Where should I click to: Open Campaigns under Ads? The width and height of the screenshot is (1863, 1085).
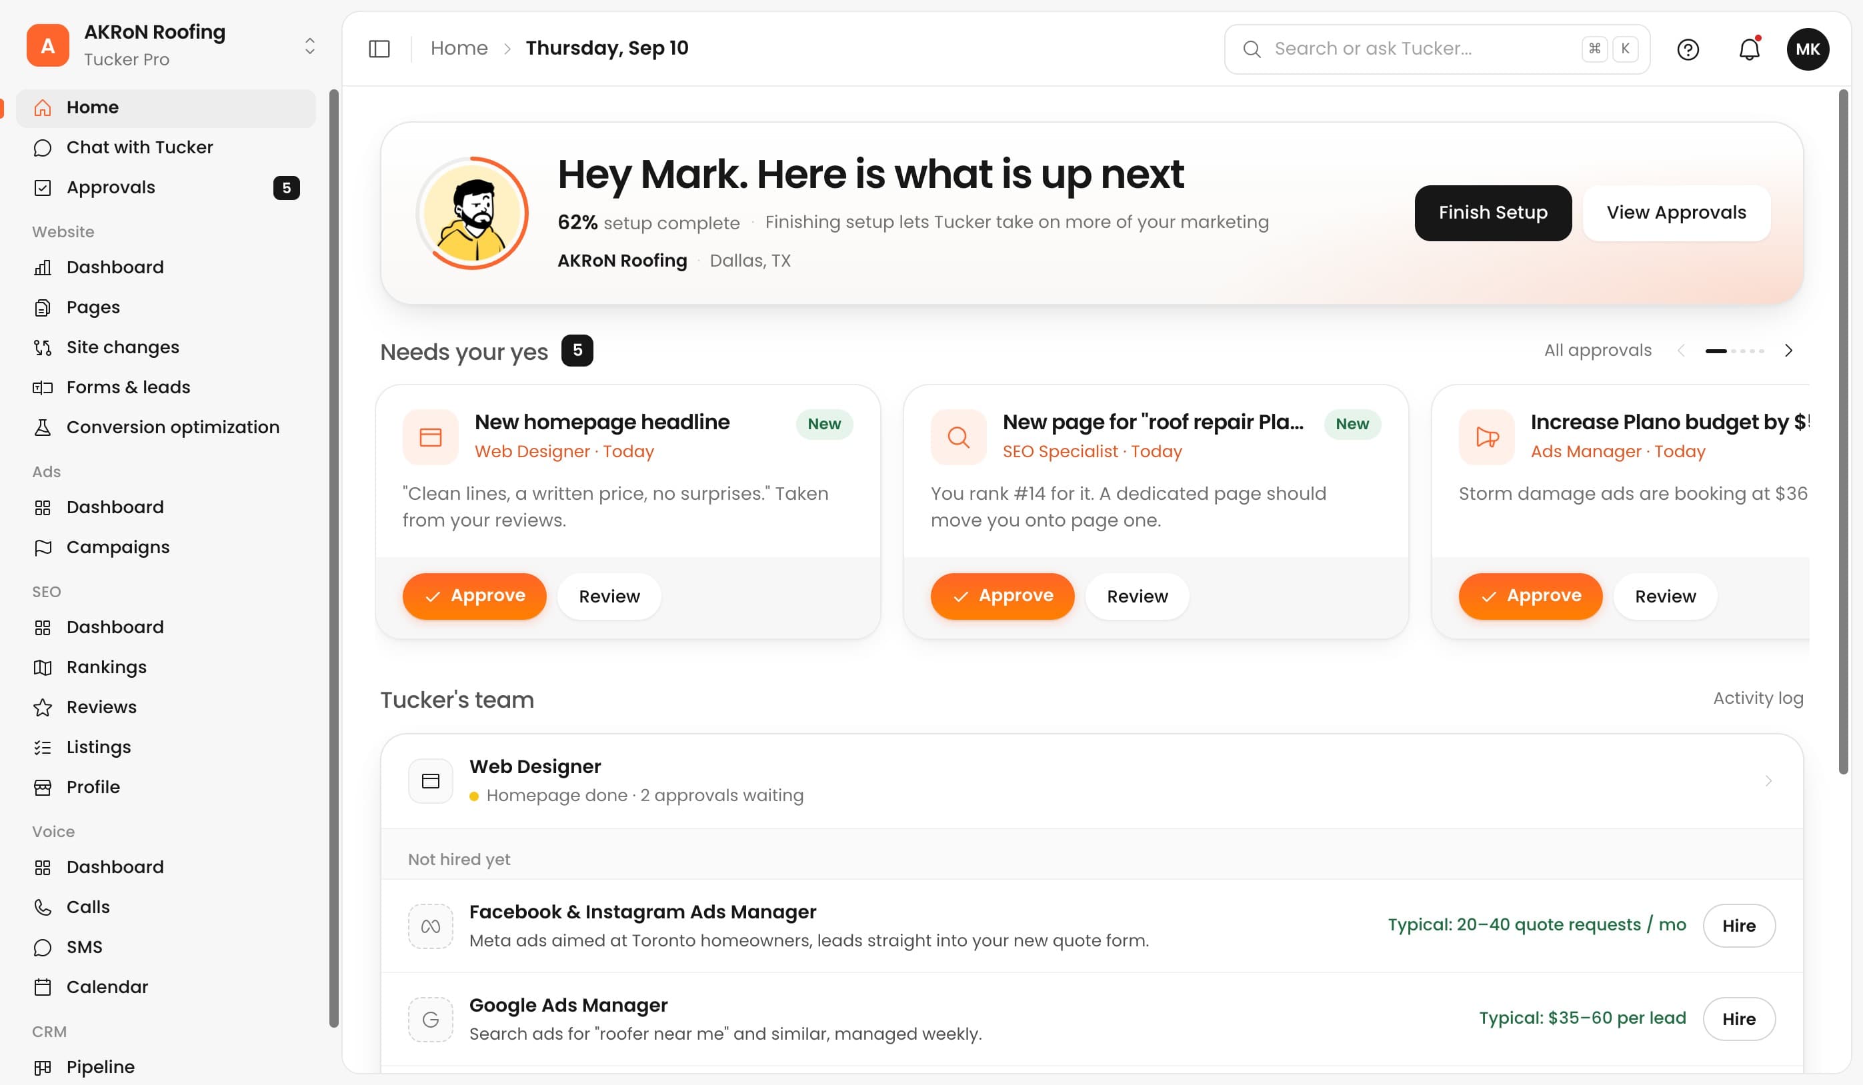[x=165, y=548]
